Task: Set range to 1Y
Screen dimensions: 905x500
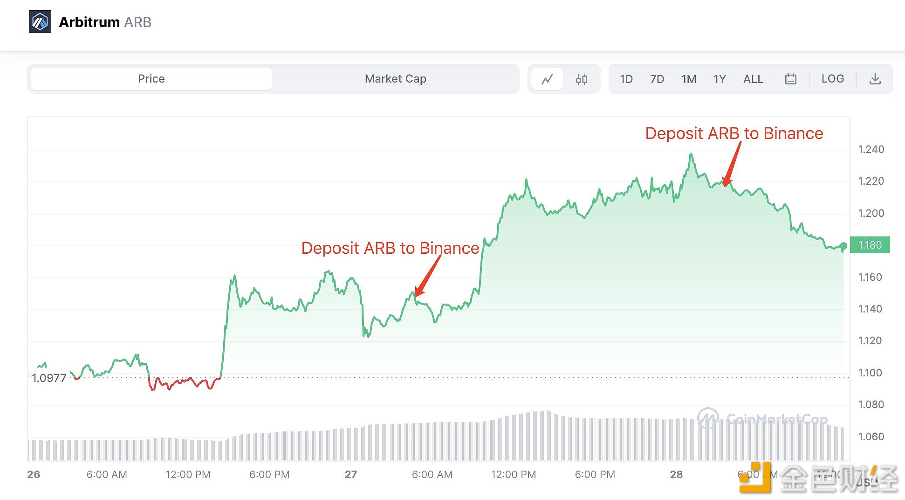Action: click(x=720, y=79)
